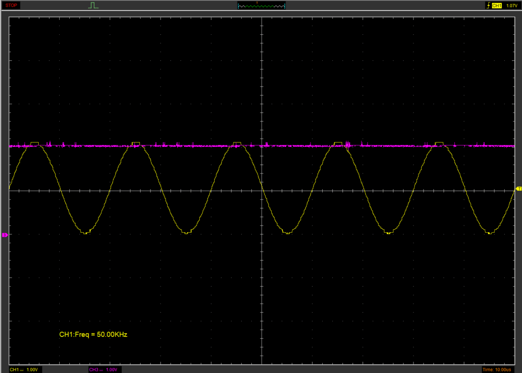Select the waveform memory overview bar
Viewport: 522px width, 373px height.
click(262, 6)
